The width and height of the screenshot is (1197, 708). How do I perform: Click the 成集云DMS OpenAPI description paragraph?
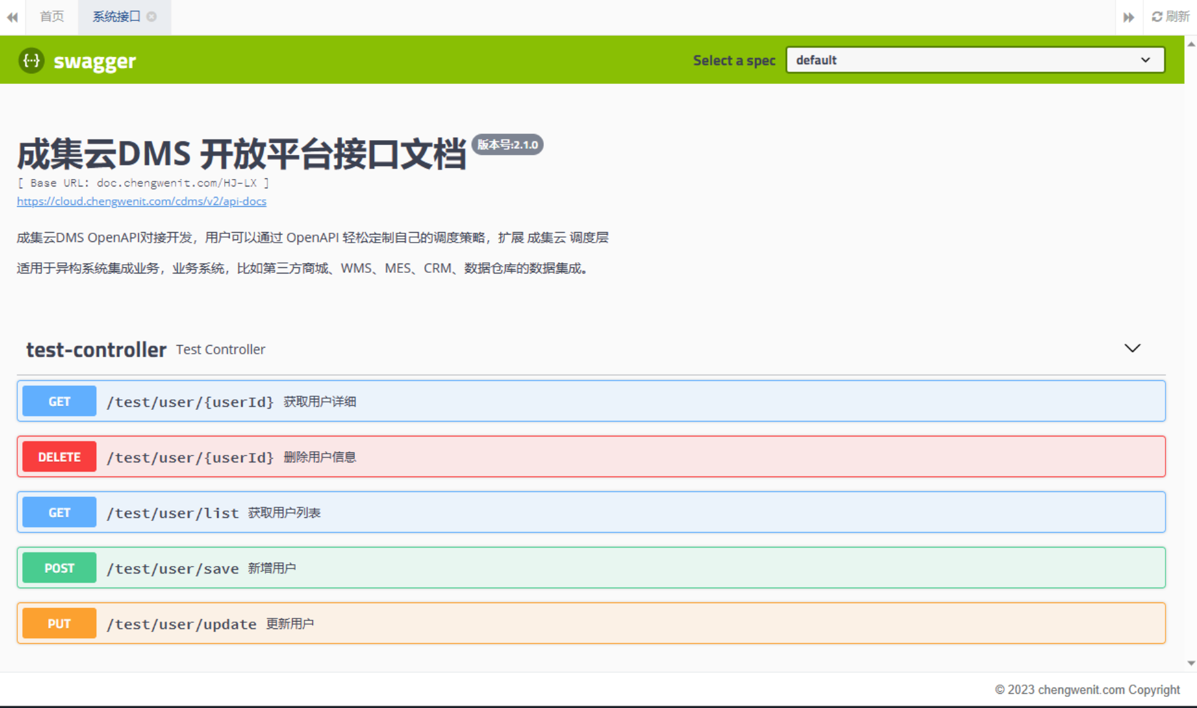point(312,238)
